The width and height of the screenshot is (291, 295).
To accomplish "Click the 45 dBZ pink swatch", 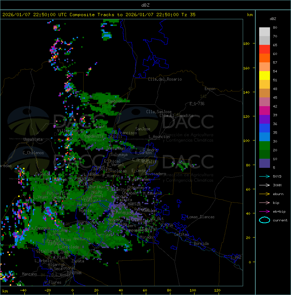I will [x=264, y=102].
